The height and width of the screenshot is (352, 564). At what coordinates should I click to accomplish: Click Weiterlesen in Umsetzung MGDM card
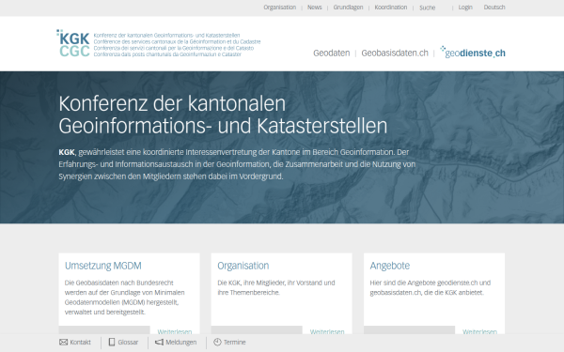[x=175, y=331]
